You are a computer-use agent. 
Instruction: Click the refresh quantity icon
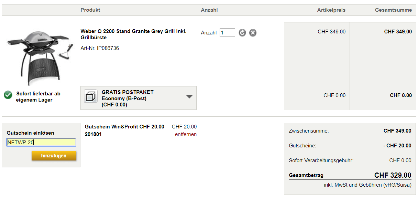(242, 33)
